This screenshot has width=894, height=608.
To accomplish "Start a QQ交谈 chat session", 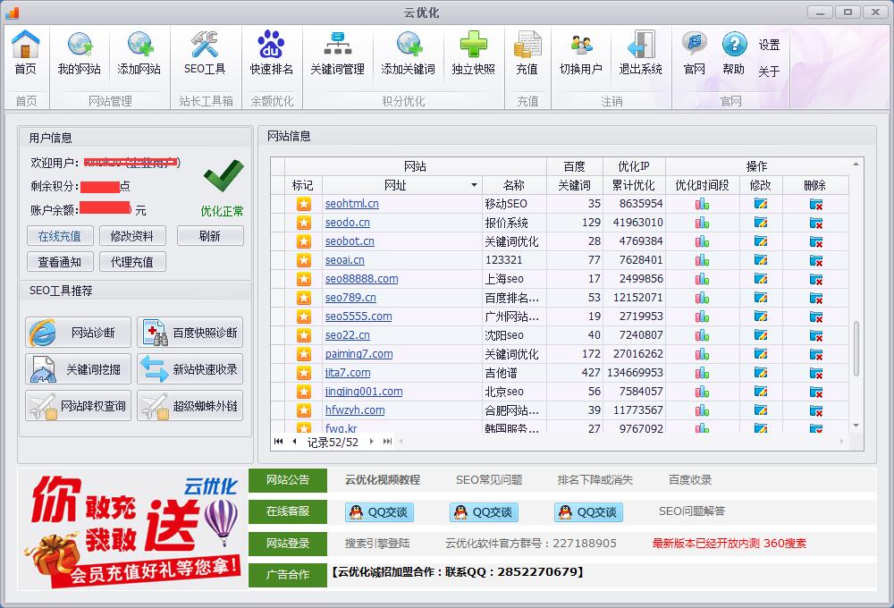I will 377,512.
